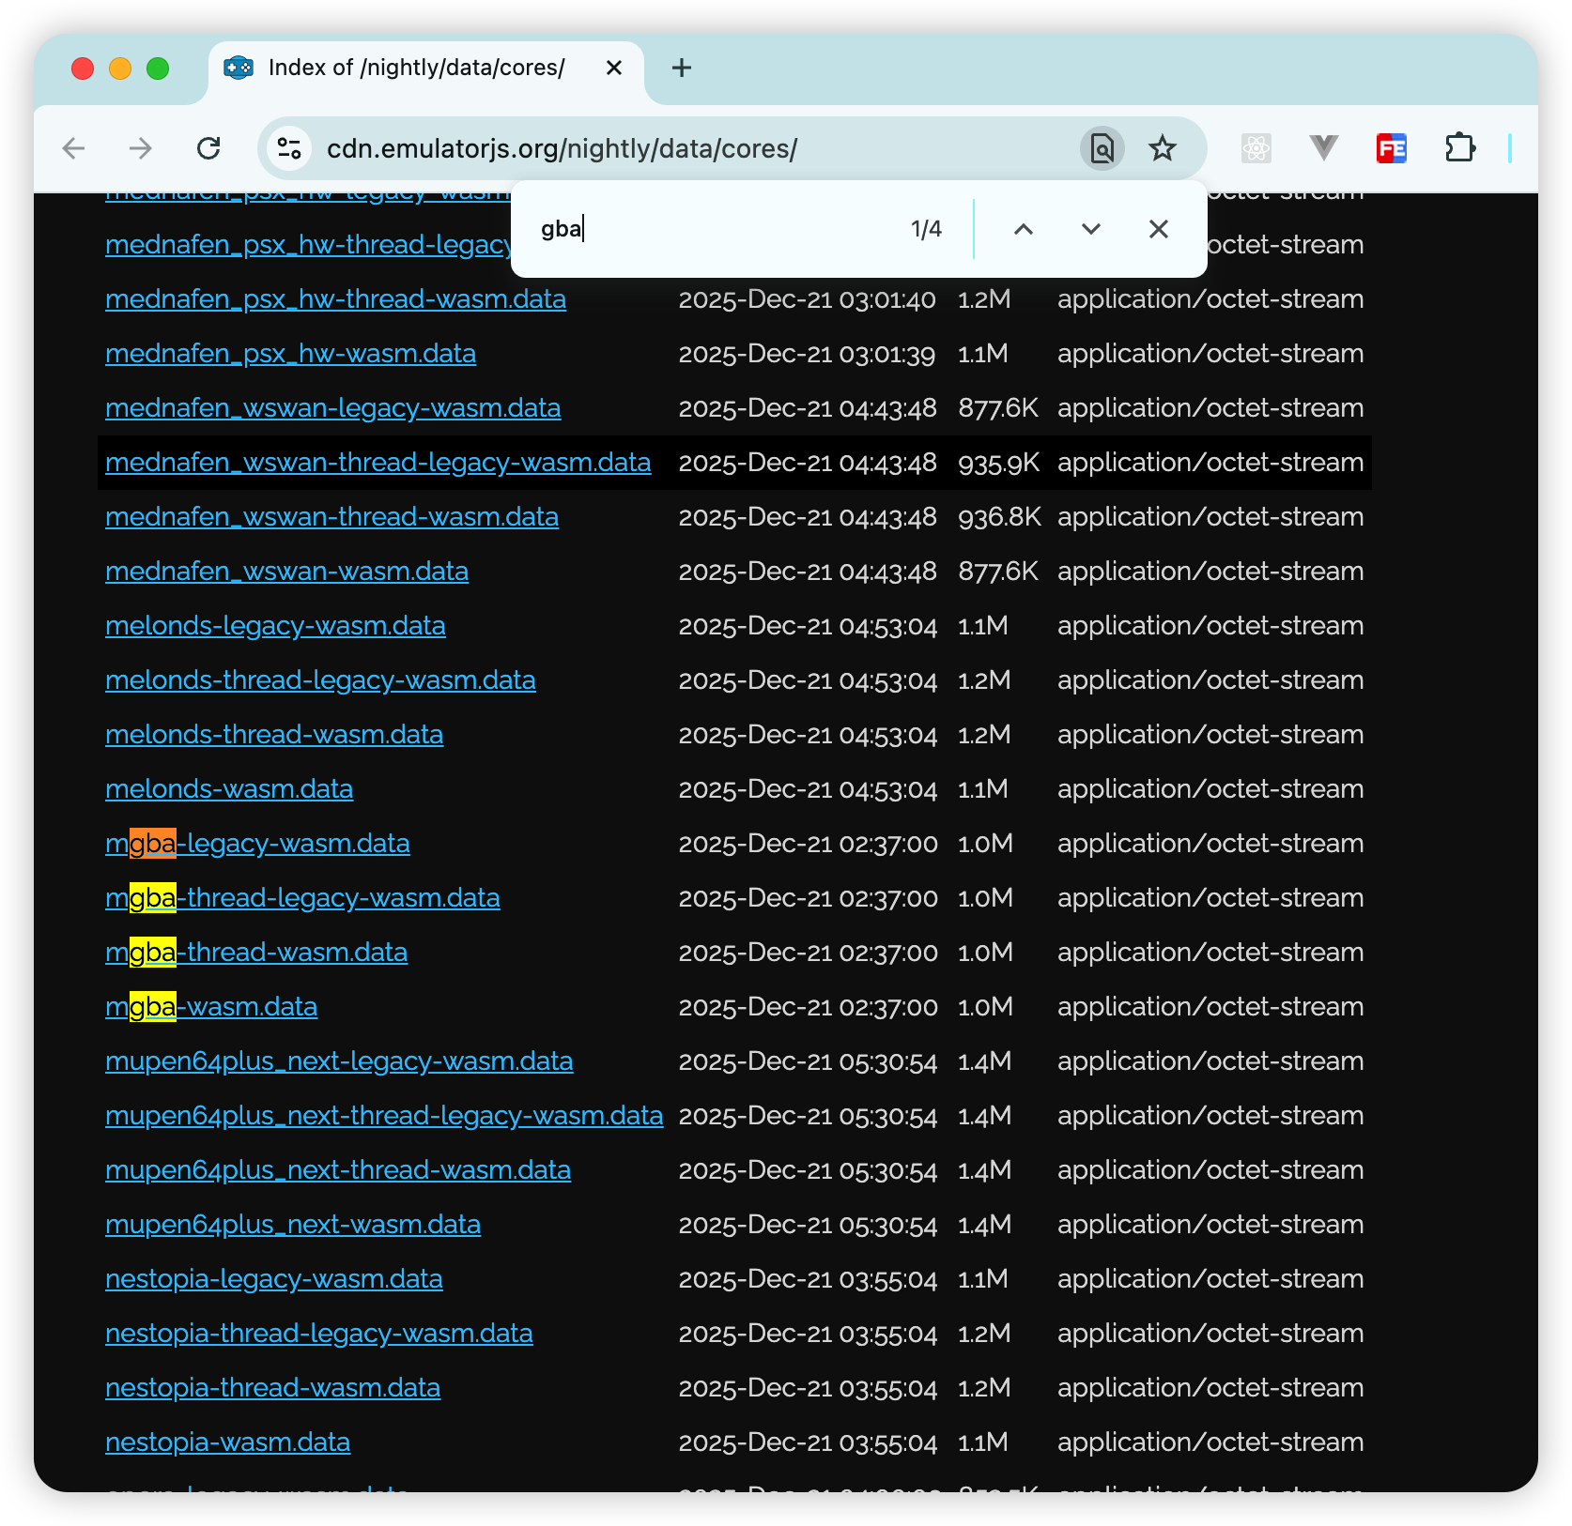Go to next find result
This screenshot has width=1572, height=1526.
click(x=1090, y=229)
